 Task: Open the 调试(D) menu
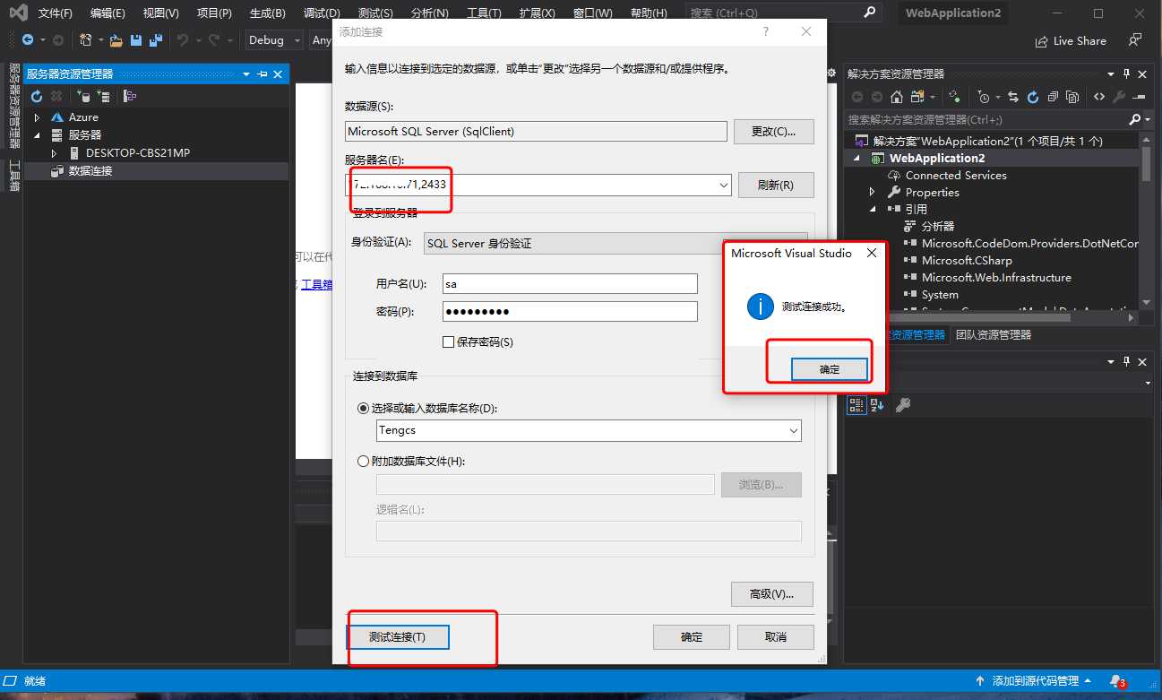pos(322,13)
